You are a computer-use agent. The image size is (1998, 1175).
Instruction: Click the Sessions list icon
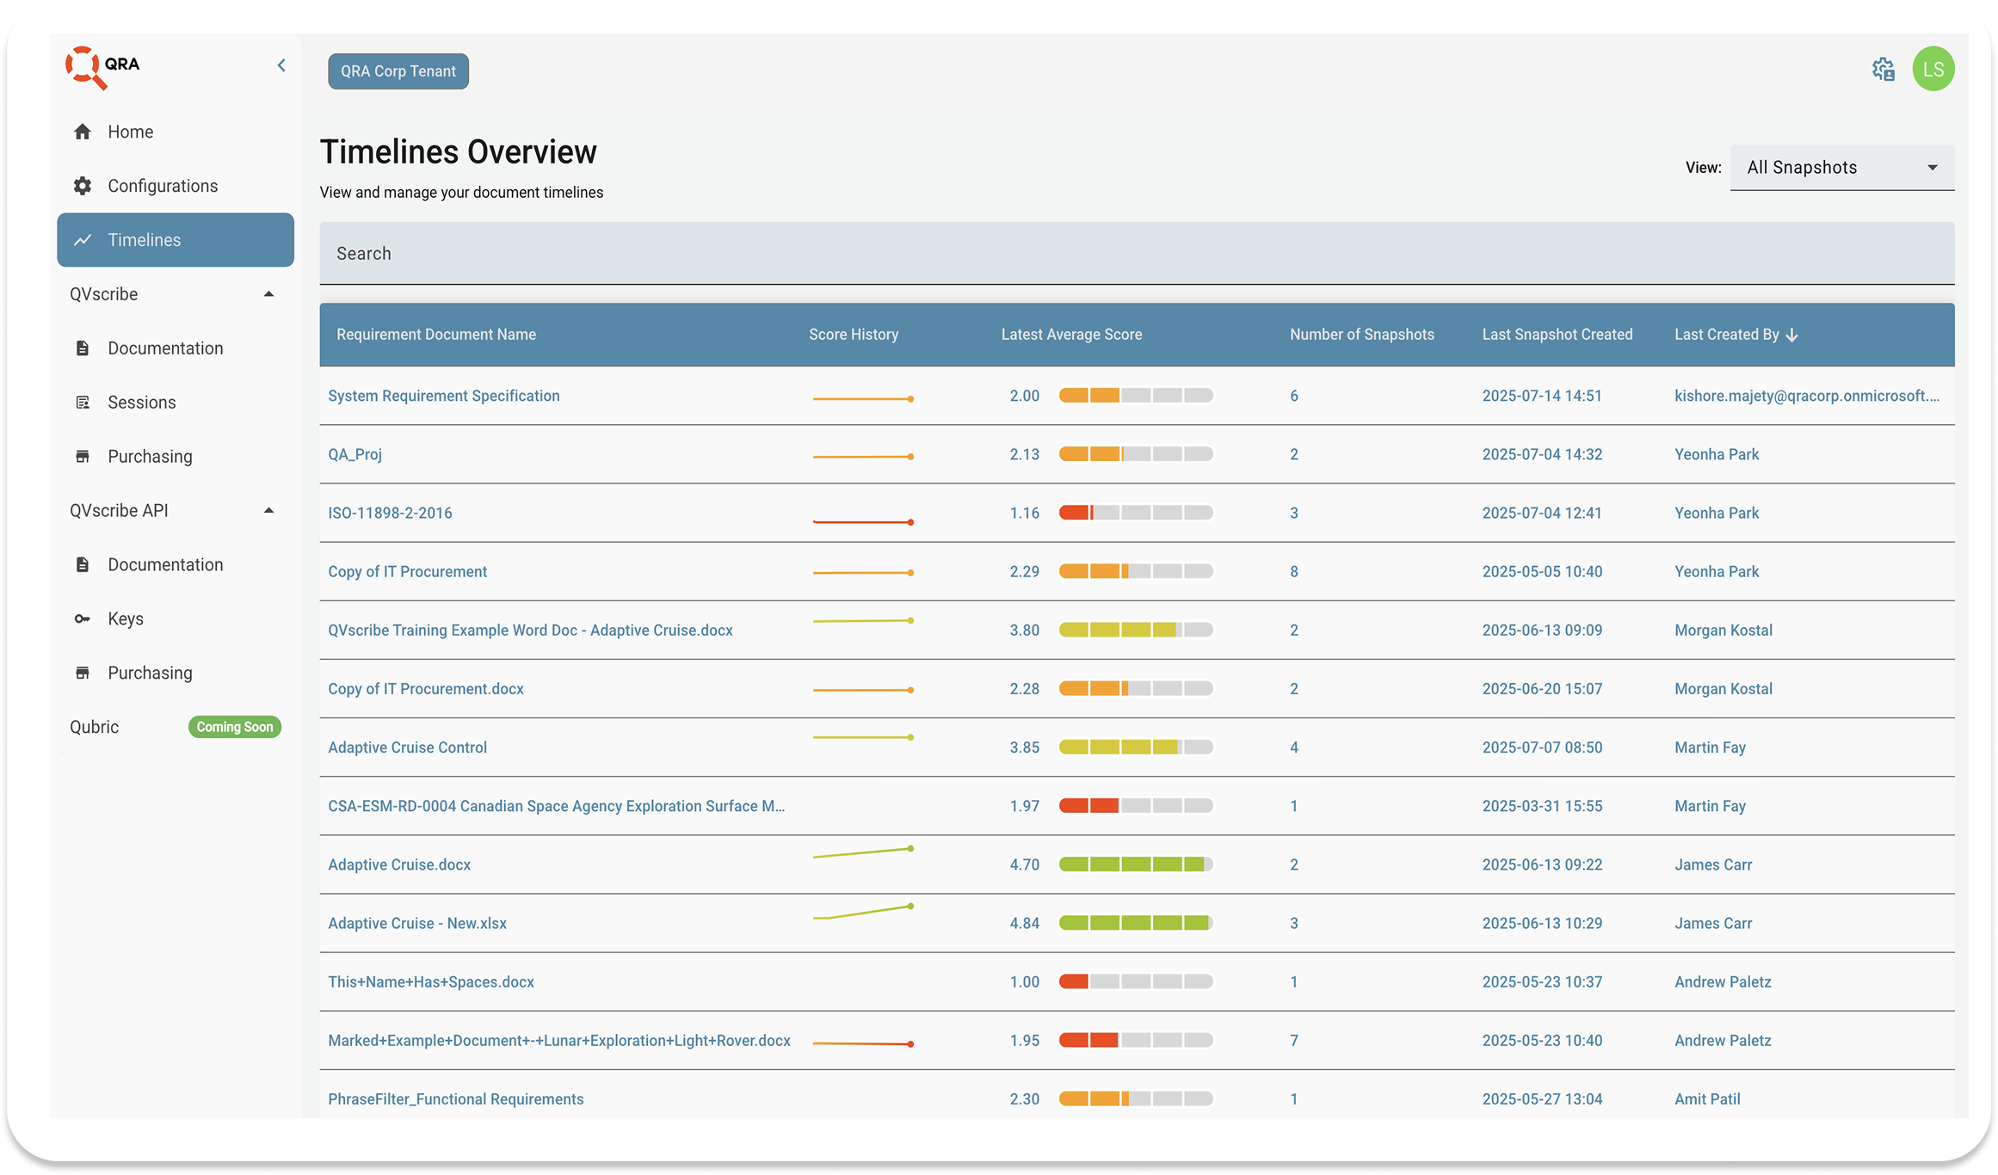[x=83, y=403]
